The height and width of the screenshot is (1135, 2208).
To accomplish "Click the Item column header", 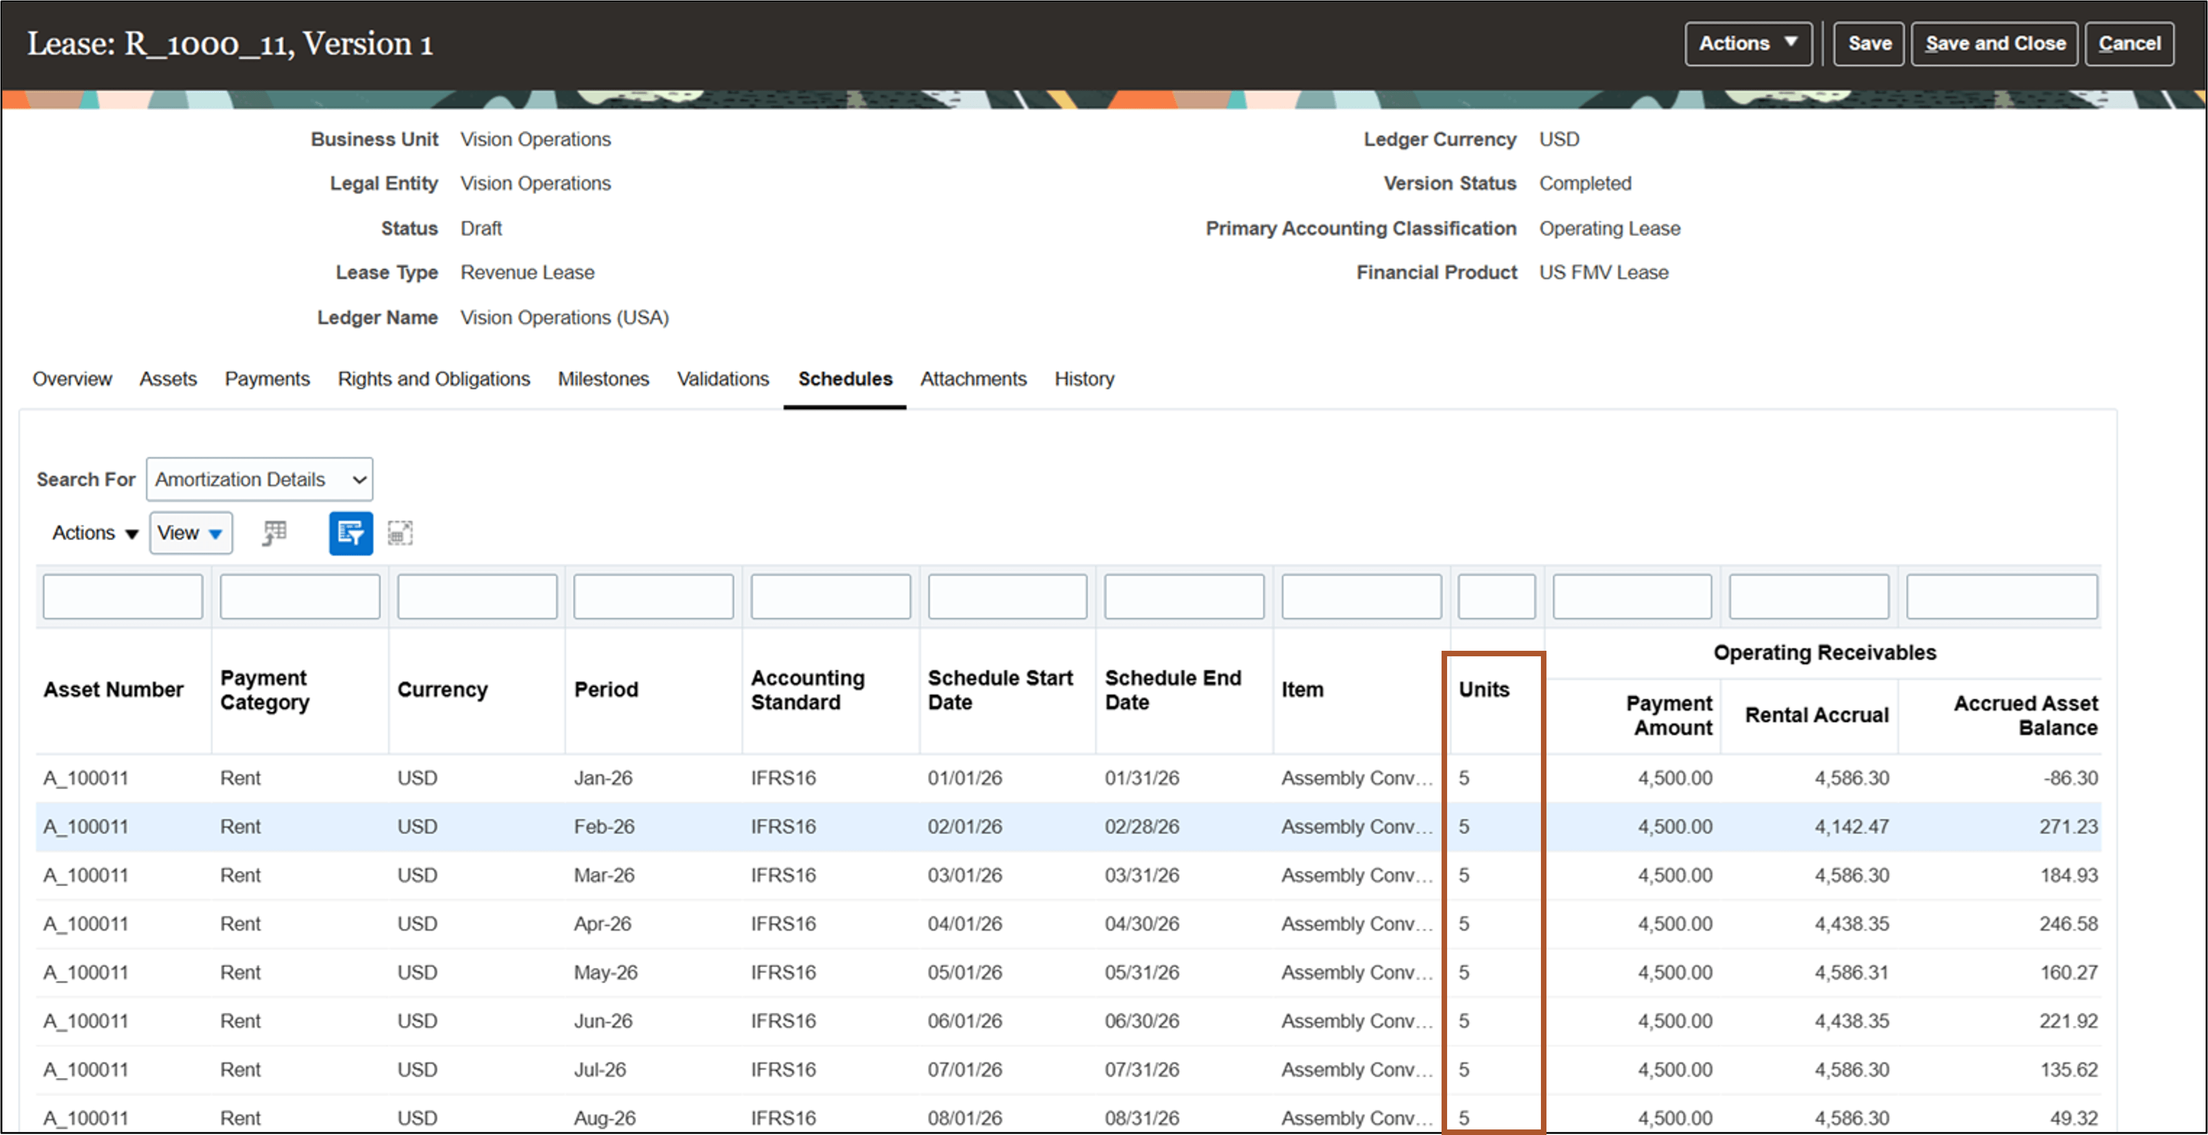I will pyautogui.click(x=1302, y=690).
